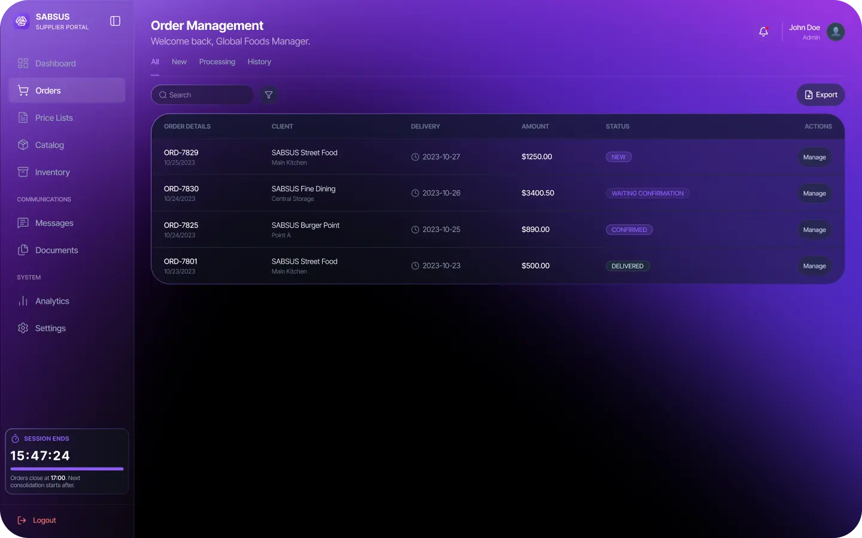
Task: Click John Doe user avatar
Action: [x=836, y=32]
